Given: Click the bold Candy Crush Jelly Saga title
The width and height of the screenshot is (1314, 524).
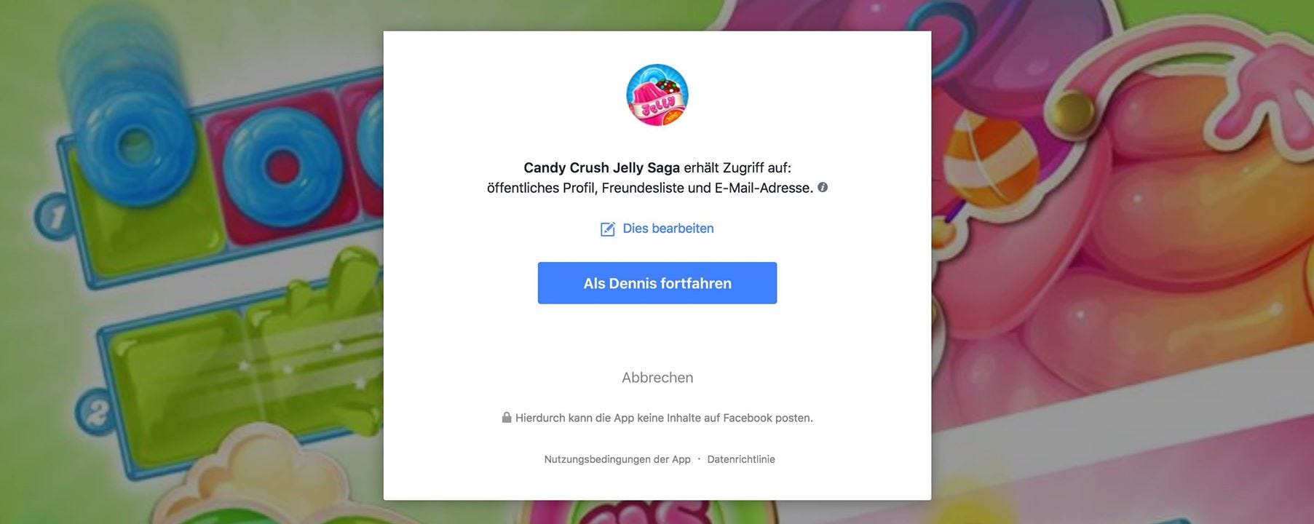Looking at the screenshot, I should pyautogui.click(x=601, y=167).
